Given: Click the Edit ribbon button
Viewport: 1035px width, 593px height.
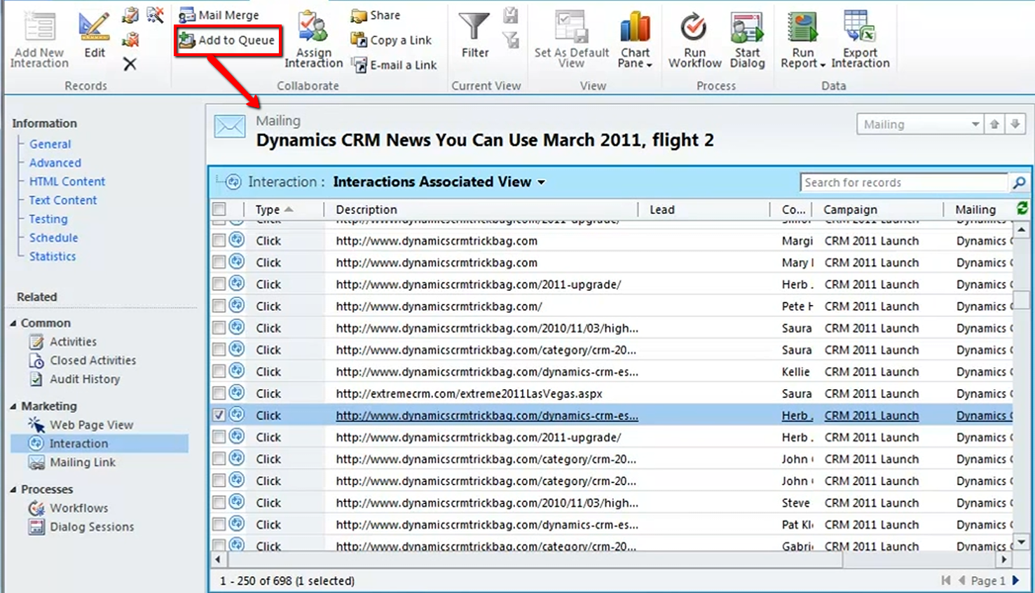Looking at the screenshot, I should pos(94,35).
